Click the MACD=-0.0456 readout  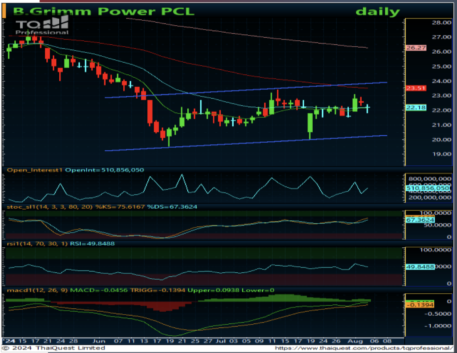click(x=99, y=290)
